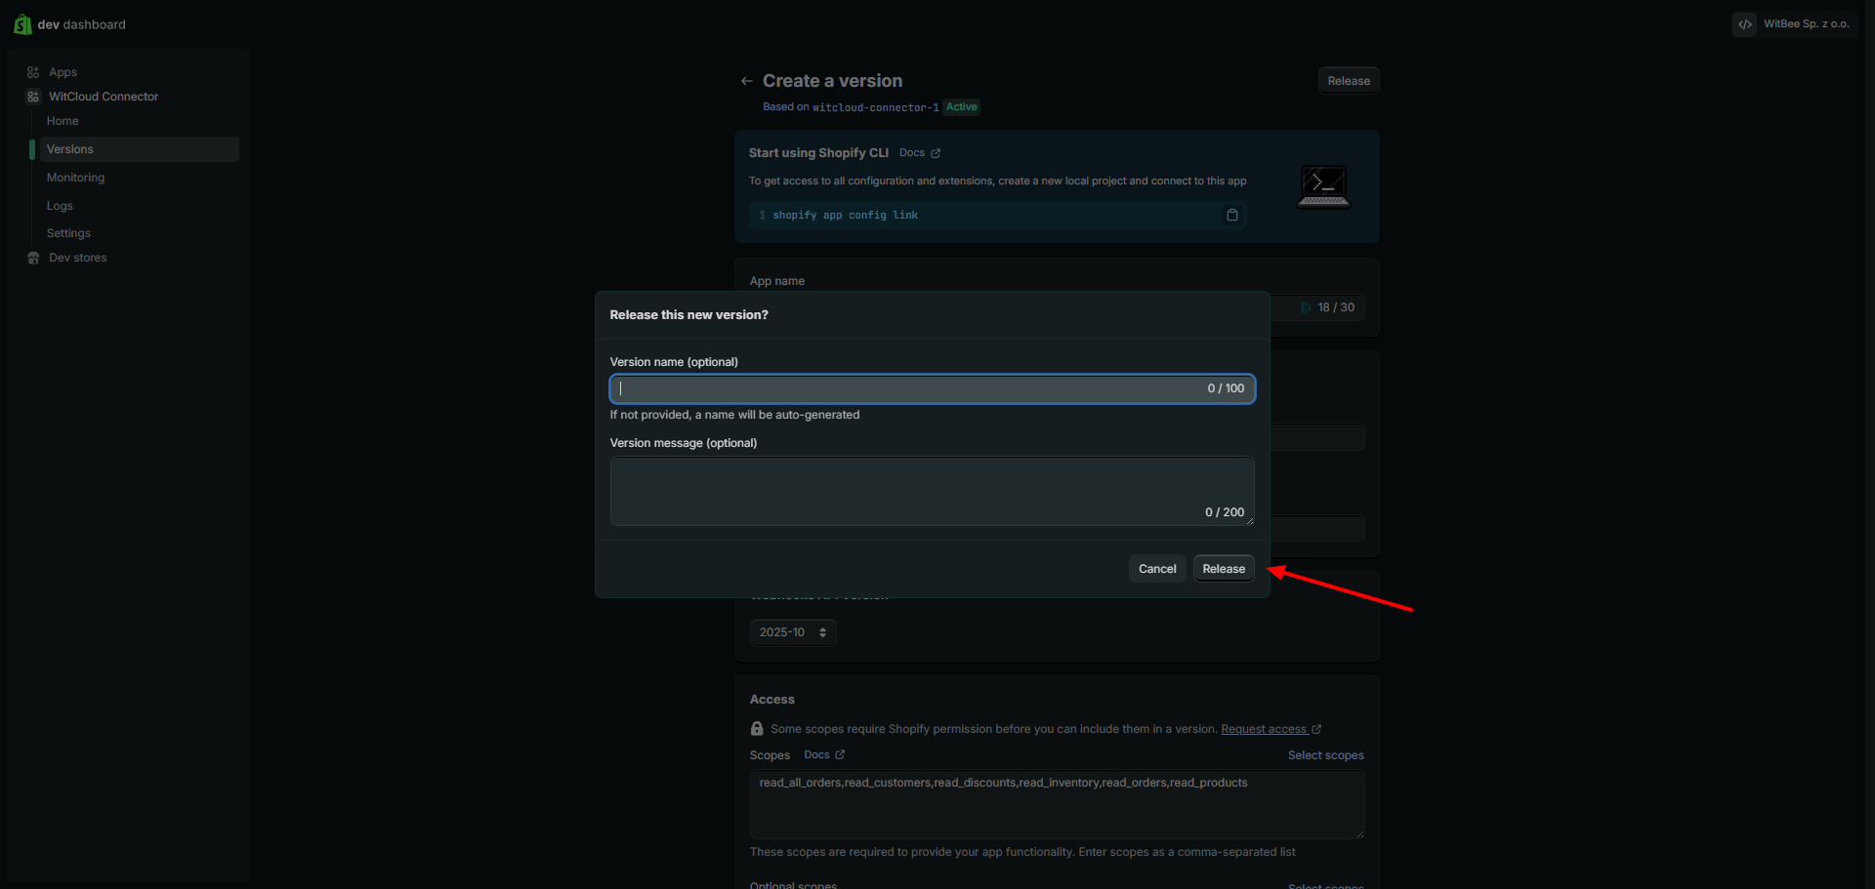This screenshot has width=1875, height=889.
Task: Go to the Home page of the app
Action: click(x=62, y=121)
